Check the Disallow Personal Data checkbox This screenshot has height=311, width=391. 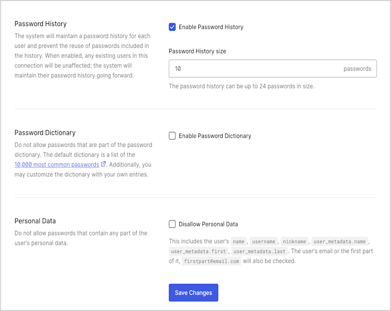click(x=172, y=224)
